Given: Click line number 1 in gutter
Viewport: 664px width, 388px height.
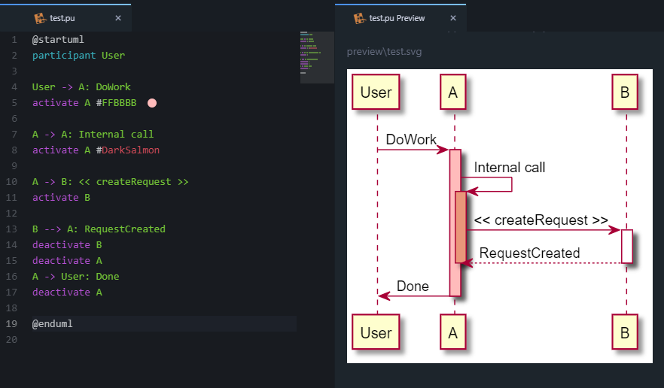Looking at the screenshot, I should tap(14, 39).
